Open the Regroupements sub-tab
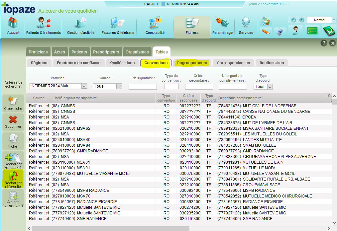 point(192,63)
